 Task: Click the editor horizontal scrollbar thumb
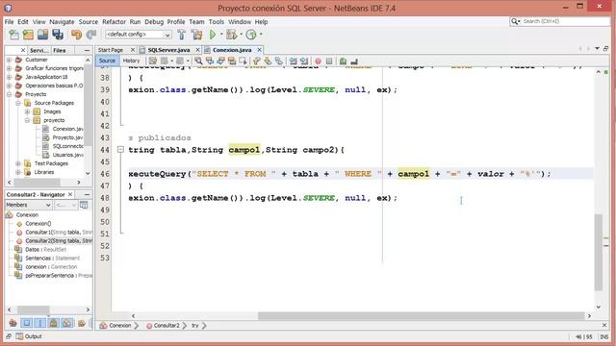(422, 316)
